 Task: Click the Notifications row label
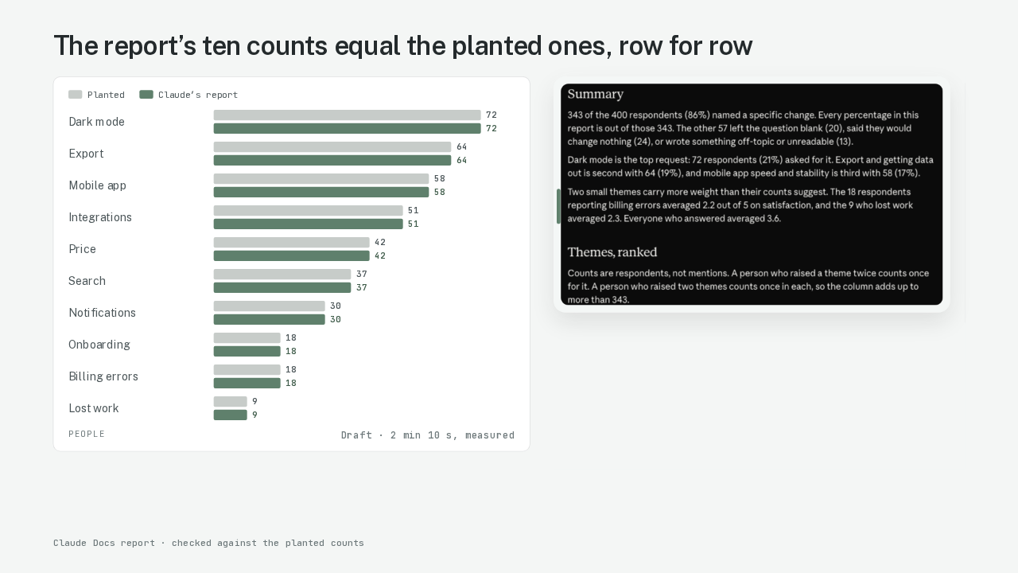click(x=102, y=313)
